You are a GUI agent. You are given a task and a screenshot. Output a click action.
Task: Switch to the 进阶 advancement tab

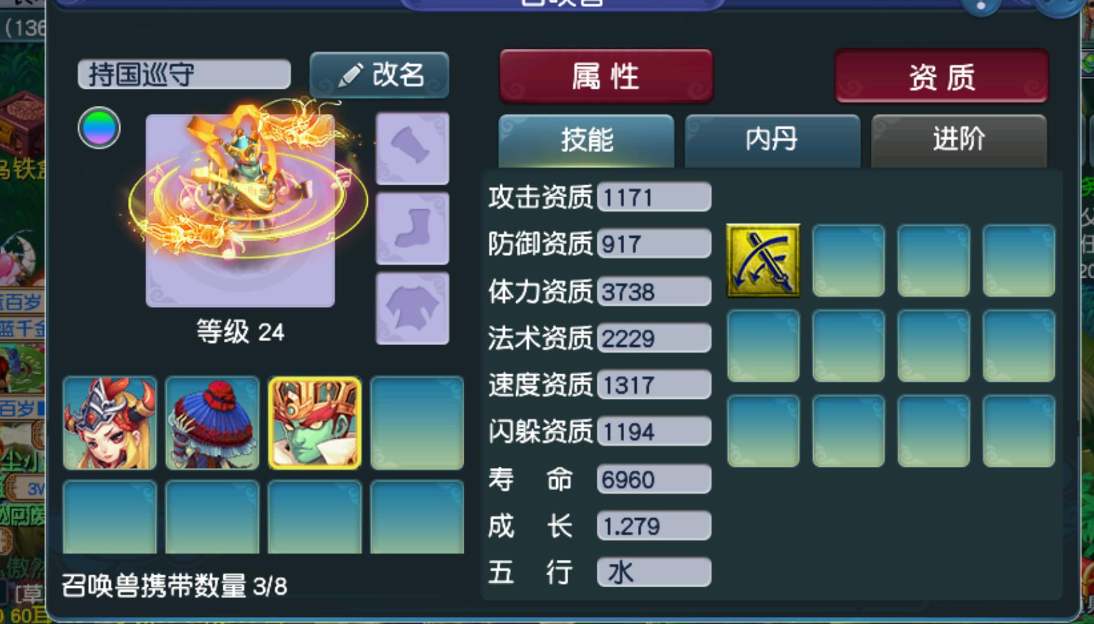(x=959, y=140)
